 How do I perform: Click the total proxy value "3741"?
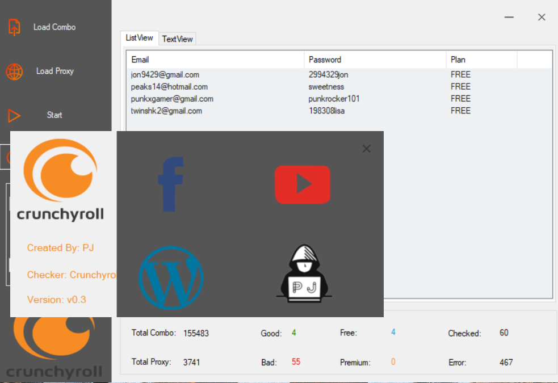click(x=191, y=363)
